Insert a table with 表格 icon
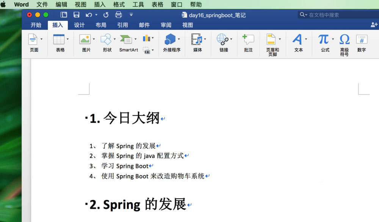The height and width of the screenshot is (222, 379). click(x=59, y=39)
